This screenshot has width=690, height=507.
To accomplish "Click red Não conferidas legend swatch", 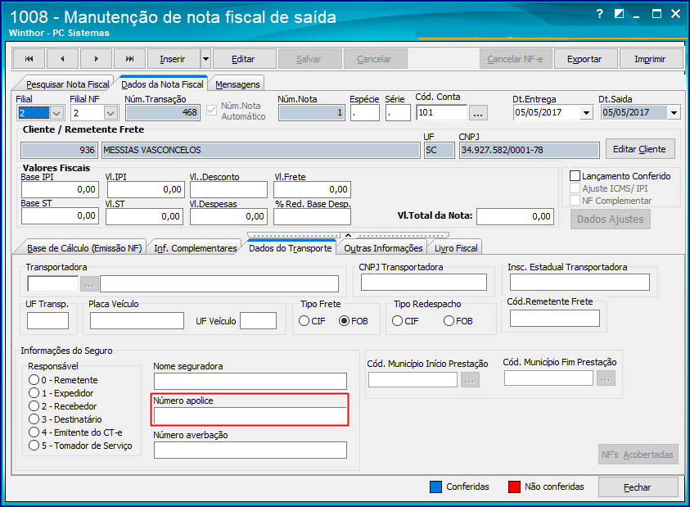I will [x=514, y=487].
